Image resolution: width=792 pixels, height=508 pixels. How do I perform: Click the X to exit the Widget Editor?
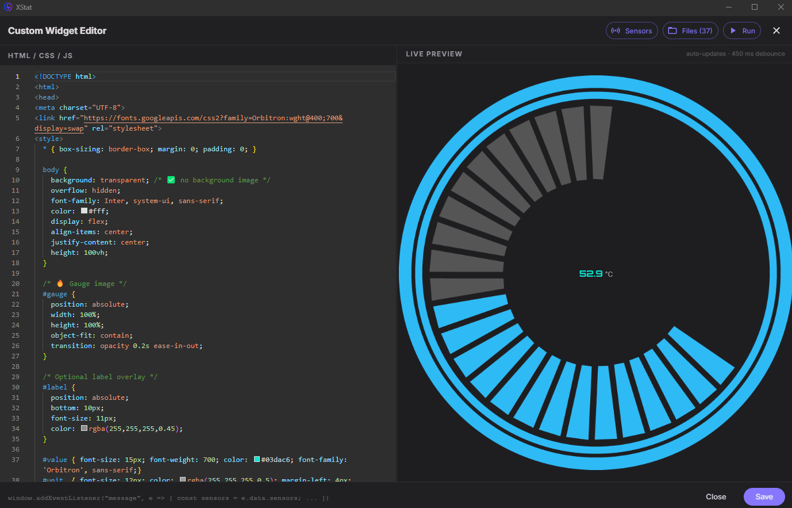776,30
